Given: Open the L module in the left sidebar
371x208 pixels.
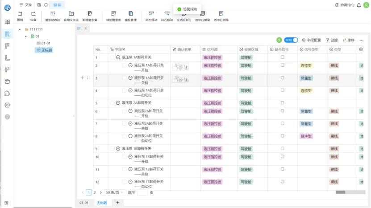Looking at the screenshot, I should (7, 57).
